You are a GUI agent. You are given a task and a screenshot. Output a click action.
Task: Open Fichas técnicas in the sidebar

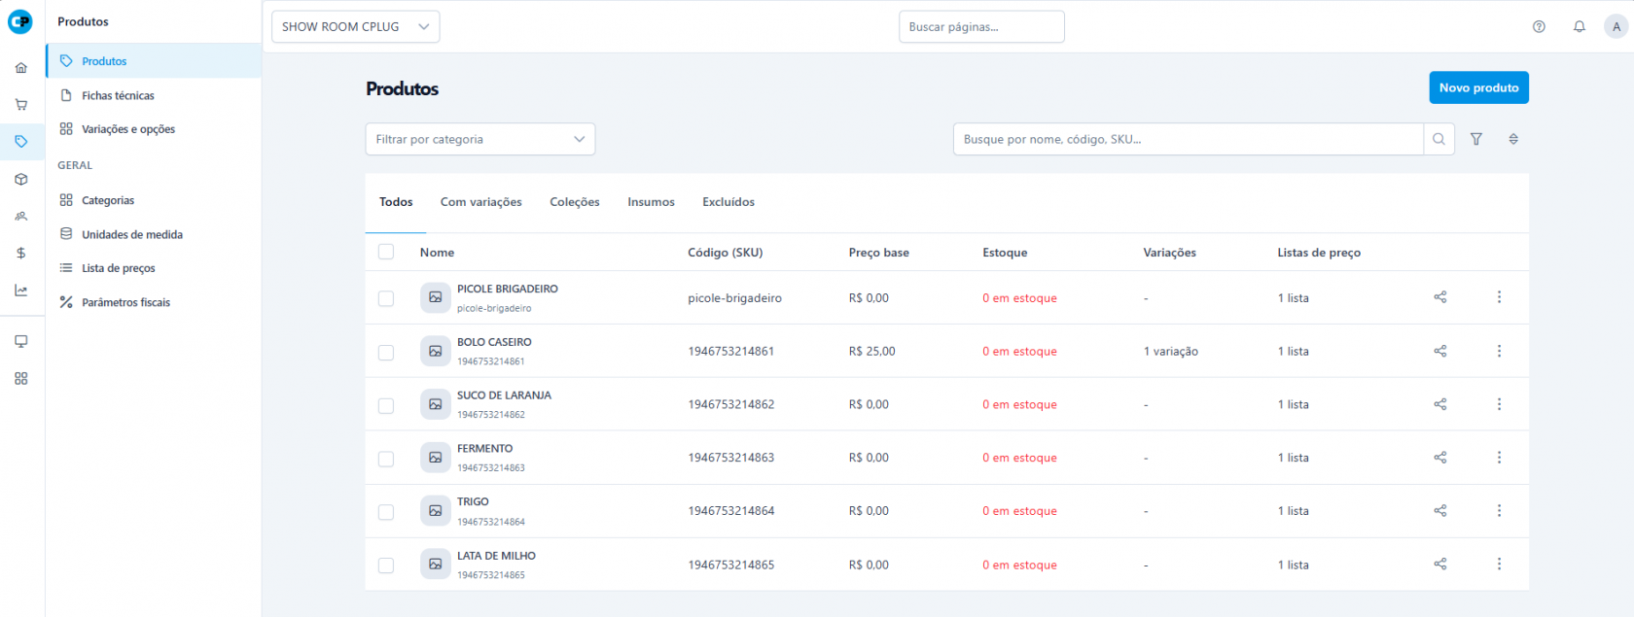pyautogui.click(x=118, y=95)
